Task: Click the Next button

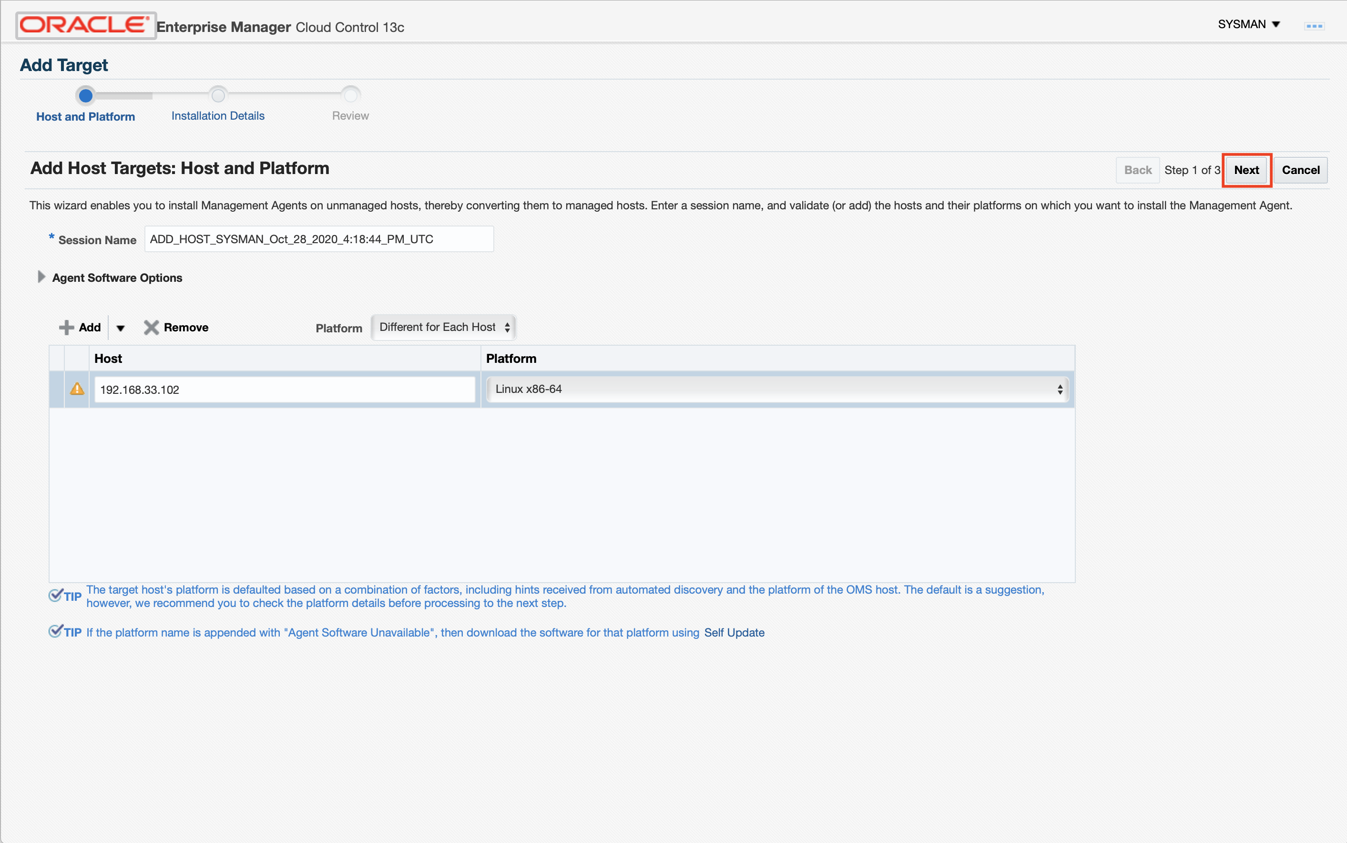Action: (x=1246, y=170)
